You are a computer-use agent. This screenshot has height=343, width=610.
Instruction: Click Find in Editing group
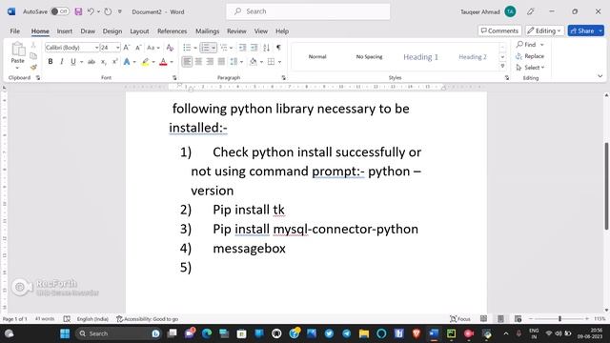click(x=526, y=45)
